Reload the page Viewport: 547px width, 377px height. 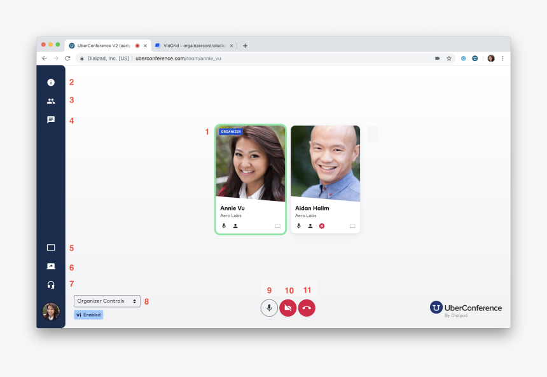pos(67,58)
